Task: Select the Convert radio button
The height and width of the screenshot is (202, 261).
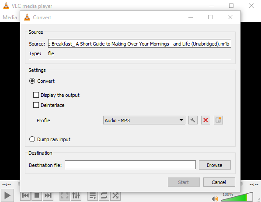Action: [x=32, y=81]
